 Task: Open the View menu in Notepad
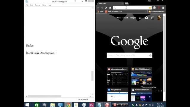[x=44, y=5]
